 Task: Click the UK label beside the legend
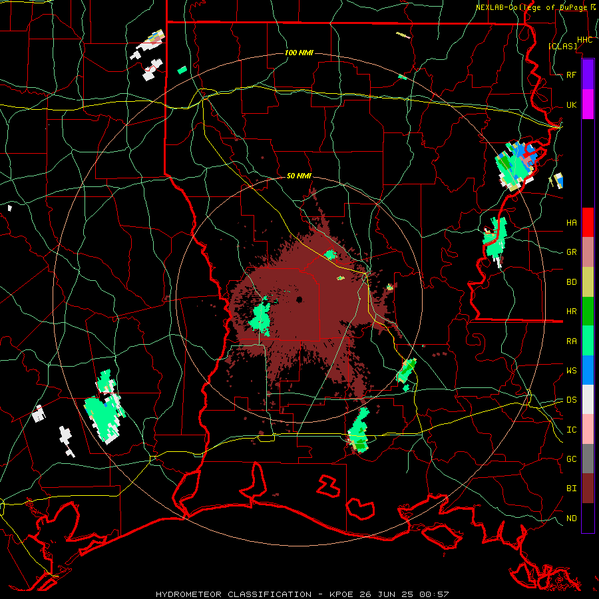point(571,104)
